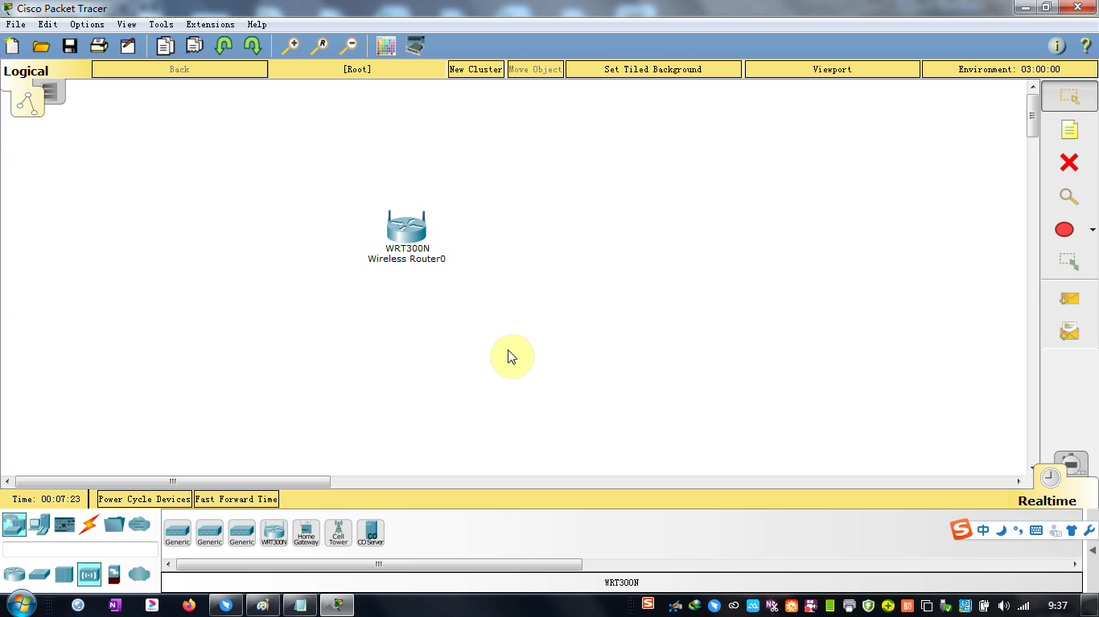Open the Custom Devices Dialog icon

click(x=415, y=46)
